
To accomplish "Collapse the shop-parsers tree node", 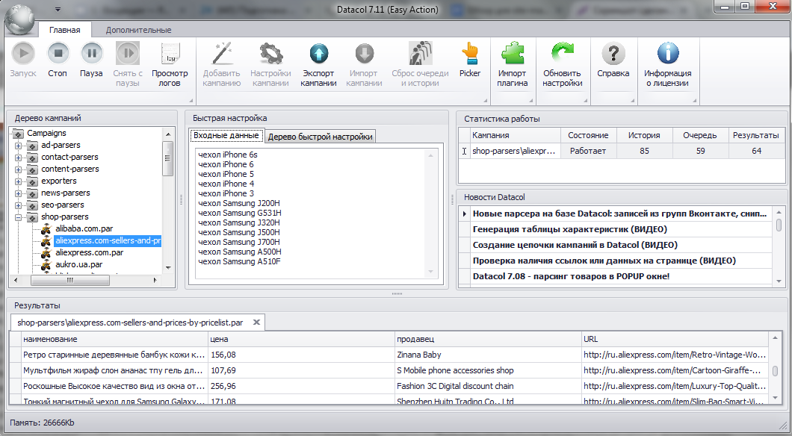I will click(x=19, y=217).
